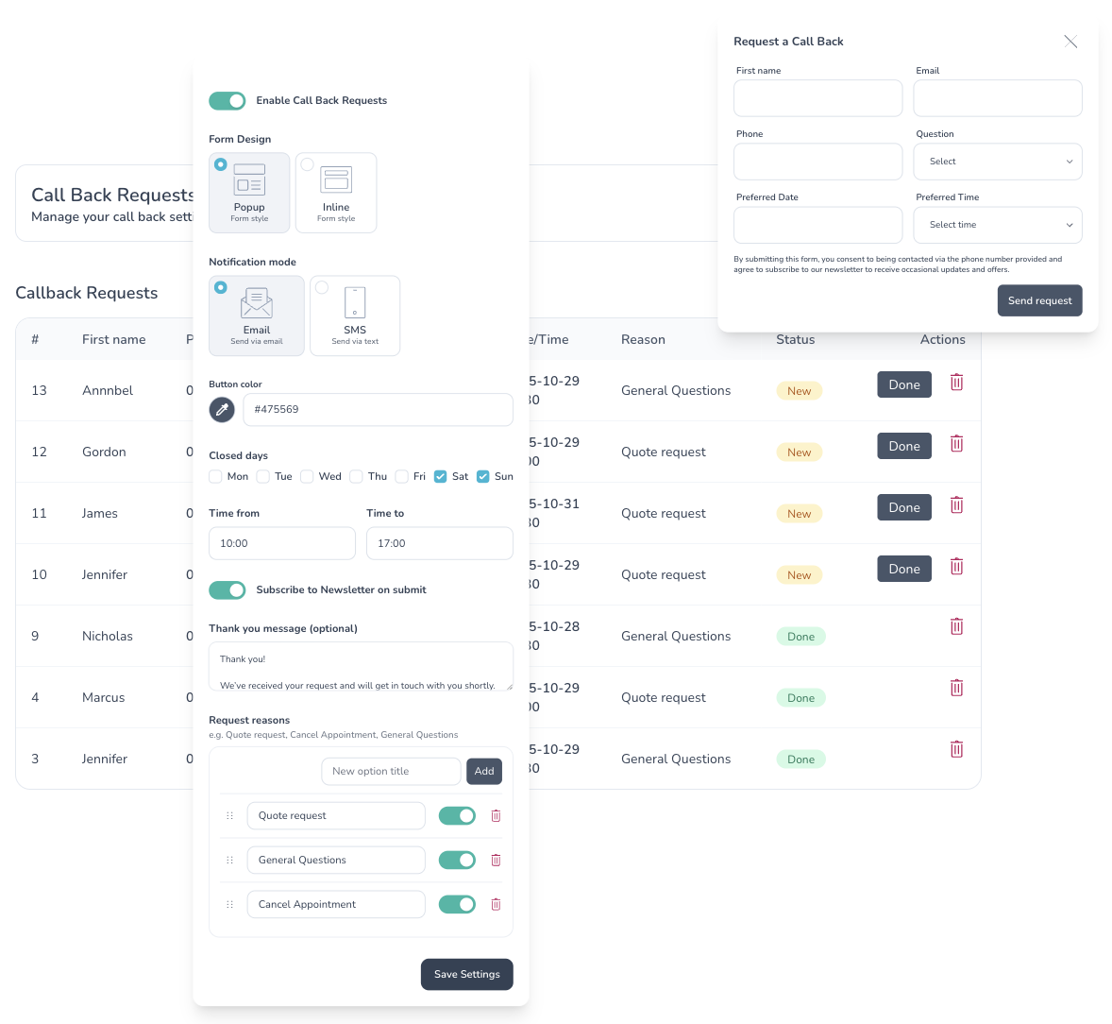Edit the Quote request reason title
Viewport: 1112px width, 1024px height.
tap(336, 816)
